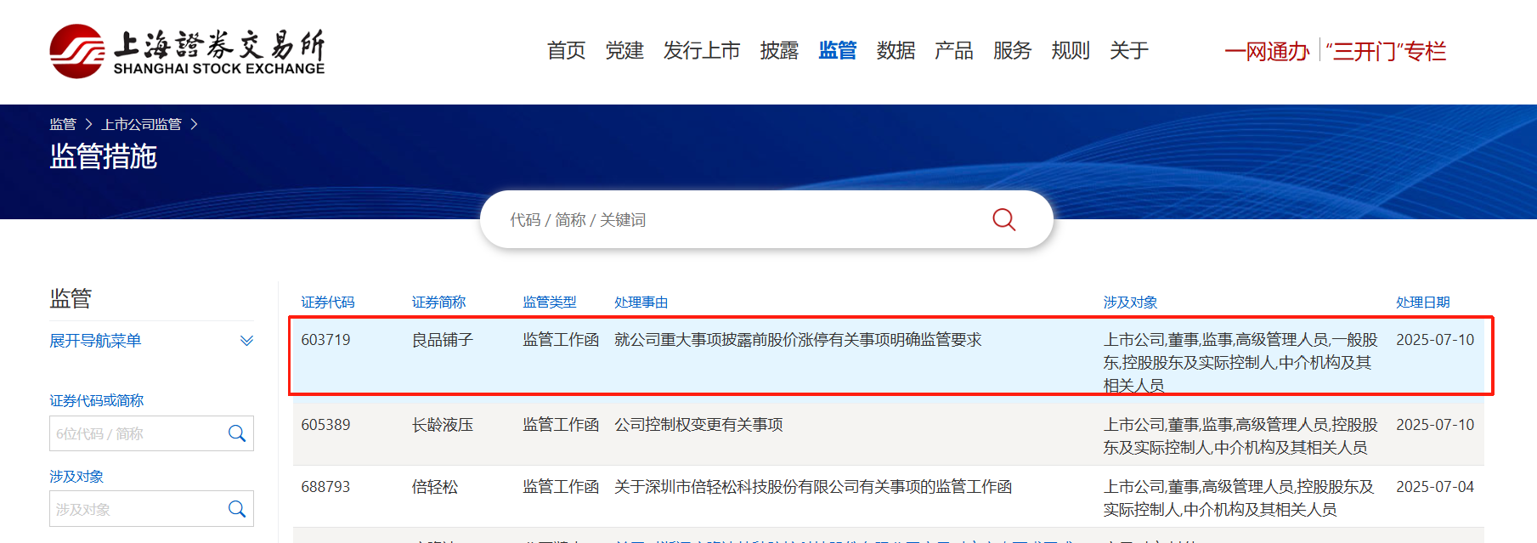
Task: Select security name 良品铺子
Action: click(443, 340)
